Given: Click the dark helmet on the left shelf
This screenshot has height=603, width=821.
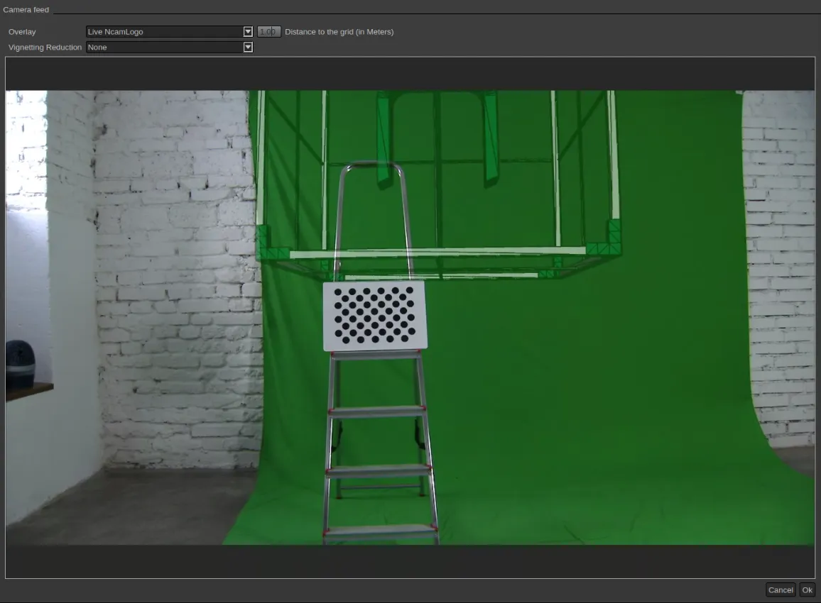Looking at the screenshot, I should 21,364.
